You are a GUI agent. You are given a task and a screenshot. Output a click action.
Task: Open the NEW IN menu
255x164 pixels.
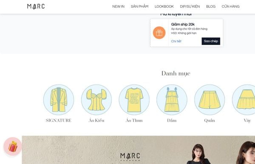tap(118, 6)
